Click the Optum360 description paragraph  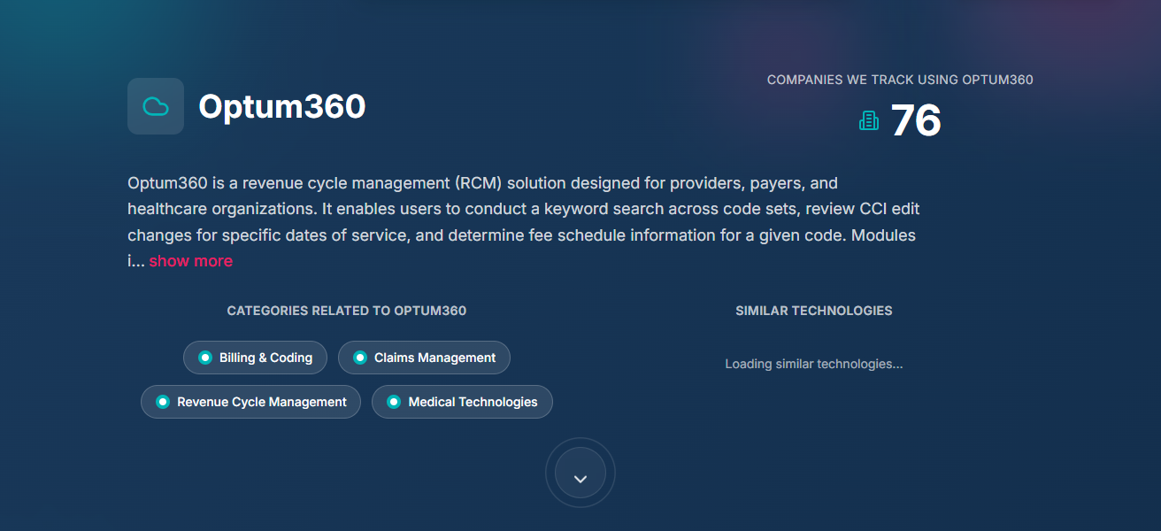(x=526, y=222)
